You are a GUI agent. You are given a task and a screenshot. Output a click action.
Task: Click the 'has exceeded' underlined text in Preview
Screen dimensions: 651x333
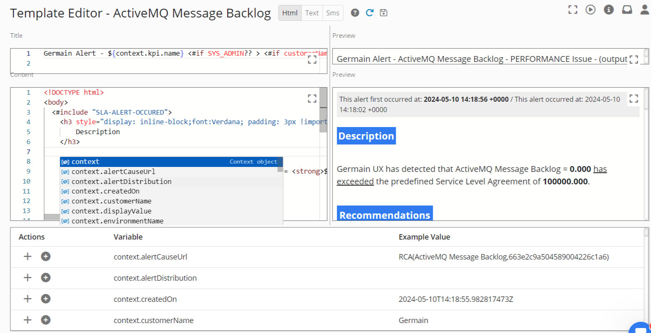tap(472, 175)
